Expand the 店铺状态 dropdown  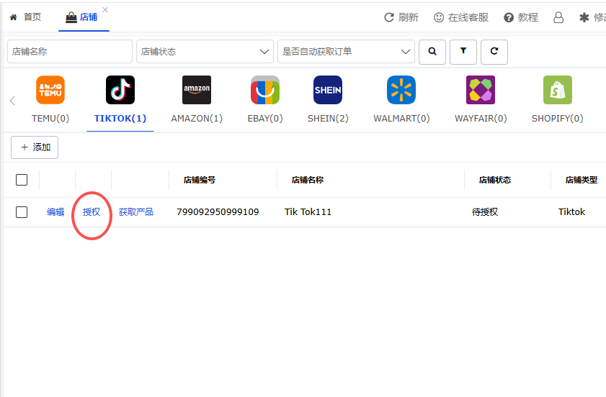pos(205,51)
